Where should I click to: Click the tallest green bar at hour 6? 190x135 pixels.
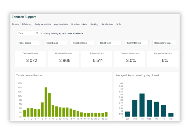click(46, 102)
